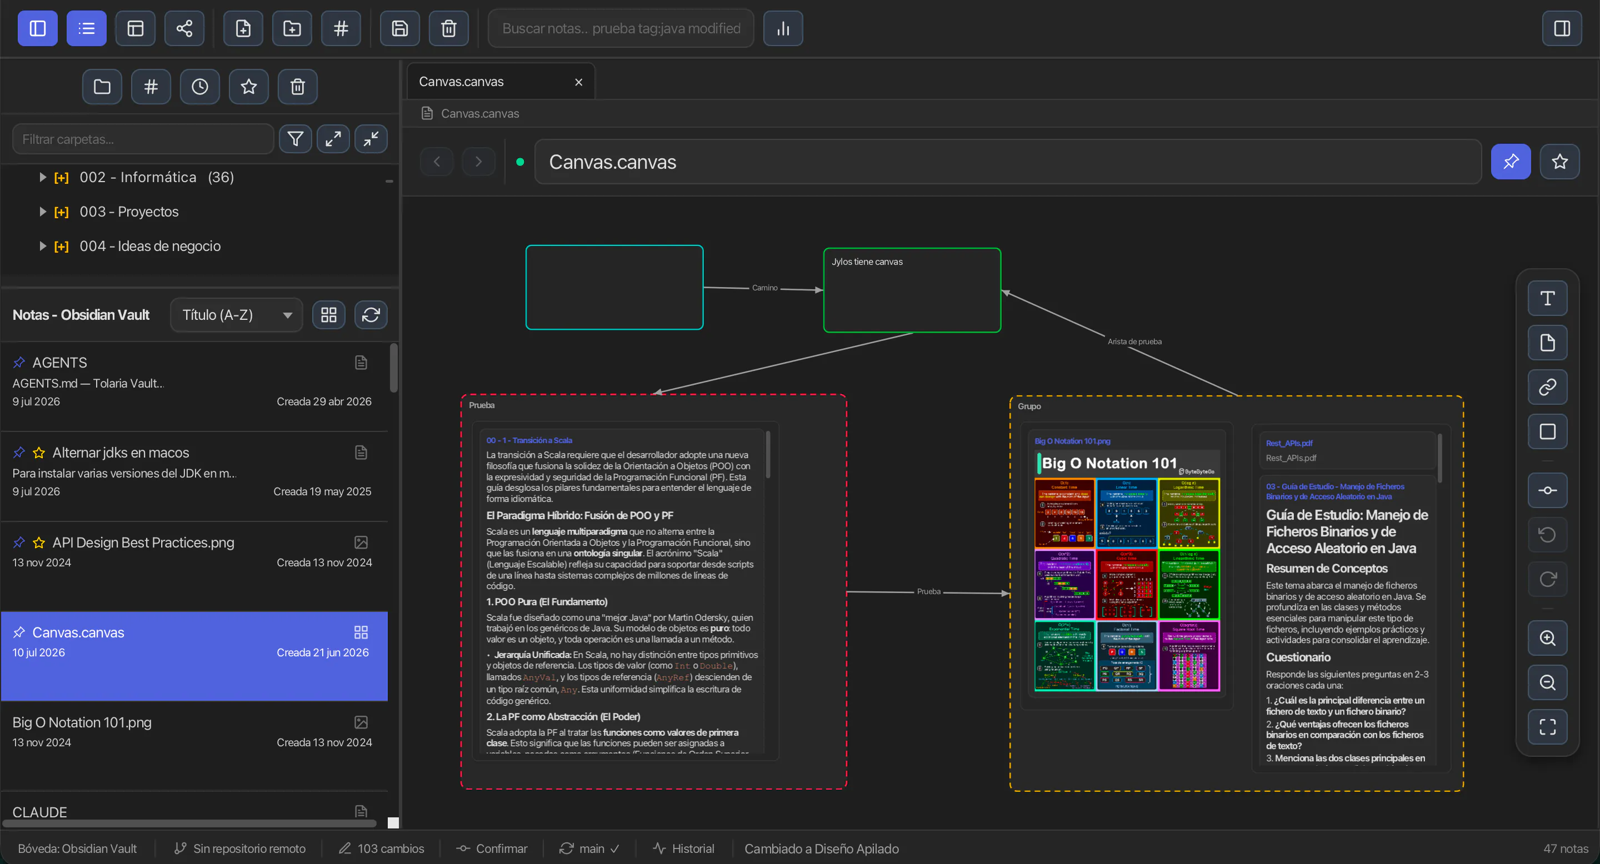Add a file node to canvas
The height and width of the screenshot is (864, 1600).
[1548, 343]
